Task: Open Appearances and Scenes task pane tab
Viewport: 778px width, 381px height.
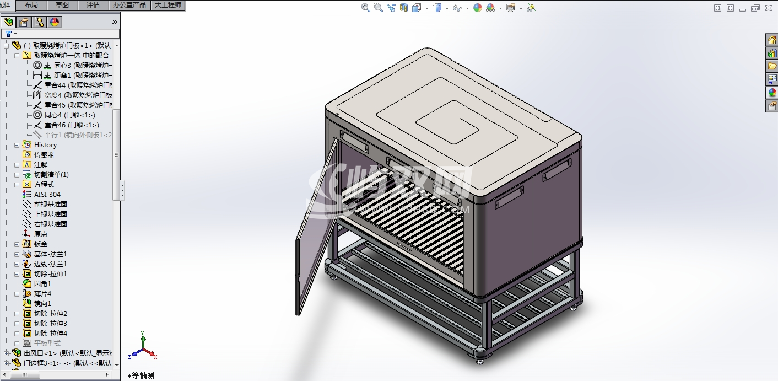Action: [x=772, y=93]
